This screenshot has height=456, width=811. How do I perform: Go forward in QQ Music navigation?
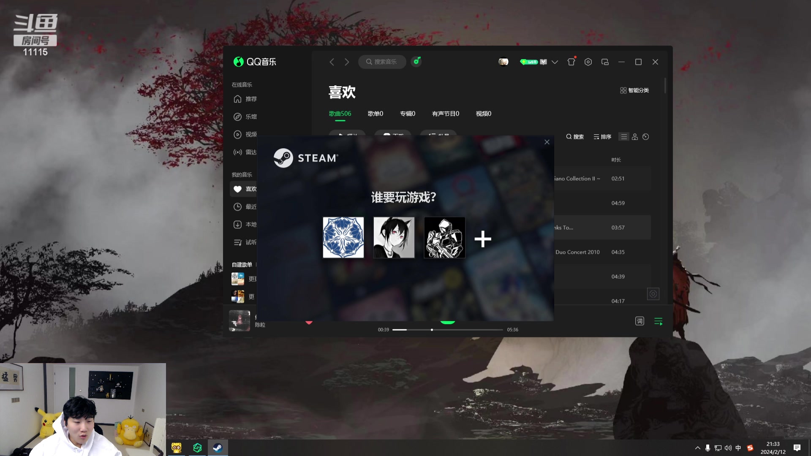tap(347, 62)
